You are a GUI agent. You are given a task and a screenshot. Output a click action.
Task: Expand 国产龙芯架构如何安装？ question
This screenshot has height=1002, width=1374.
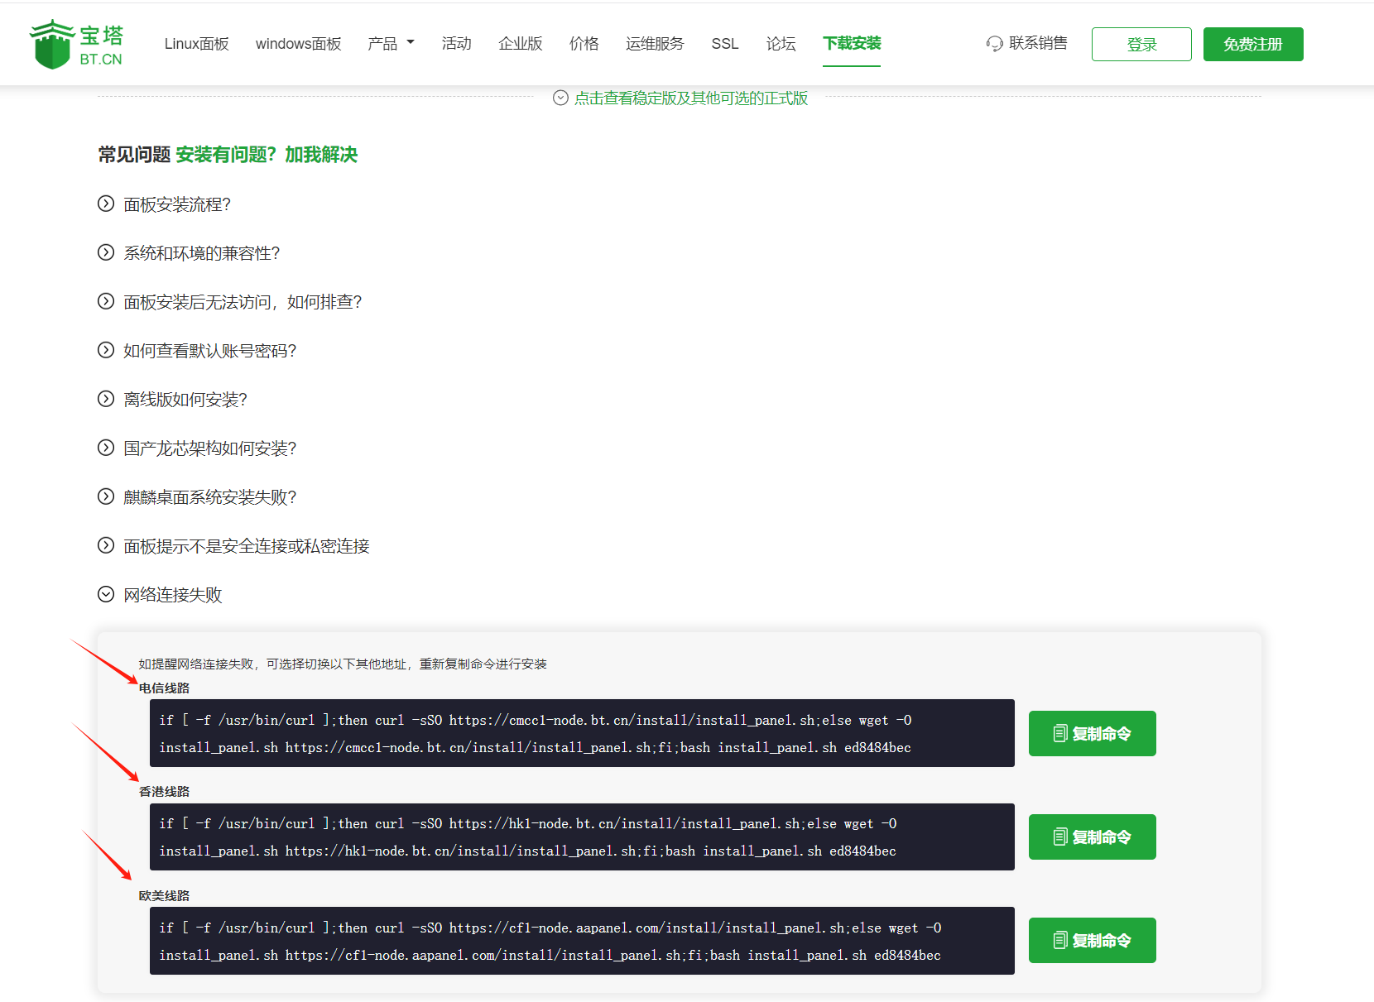click(x=209, y=448)
